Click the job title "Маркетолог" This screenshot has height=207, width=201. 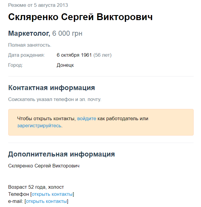(x=29, y=34)
